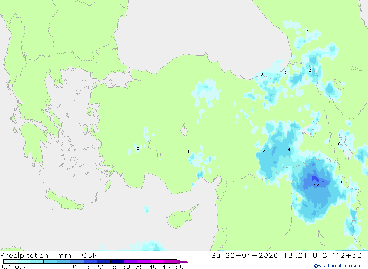This screenshot has width=368, height=269.
Task: Click the '50' legend scale label
Action: pos(180,267)
